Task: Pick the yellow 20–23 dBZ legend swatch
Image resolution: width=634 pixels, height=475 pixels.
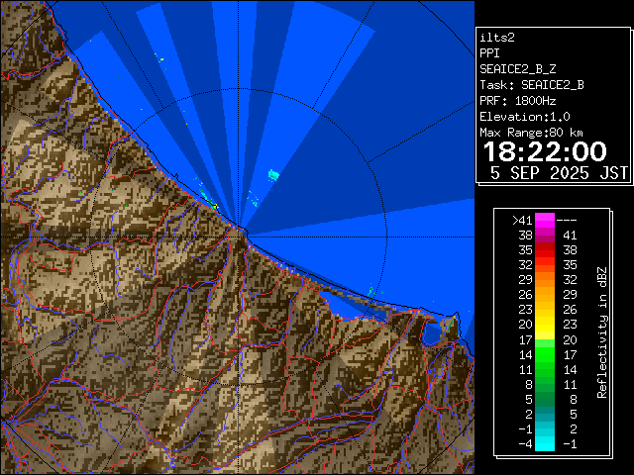Action: point(544,324)
